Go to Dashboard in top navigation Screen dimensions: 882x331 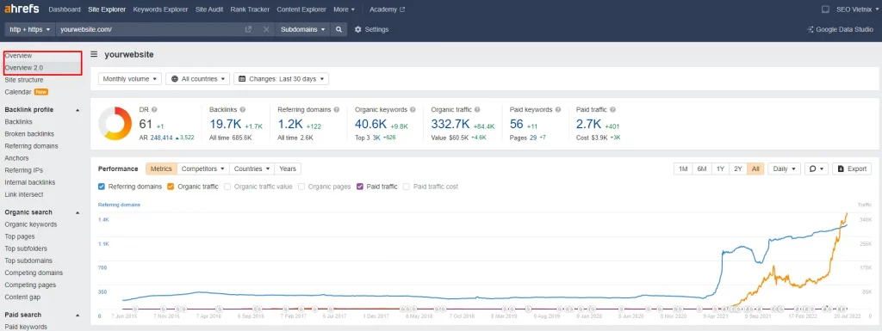tap(65, 9)
